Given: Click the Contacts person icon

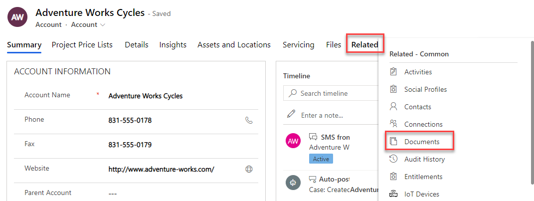Looking at the screenshot, I should [393, 107].
